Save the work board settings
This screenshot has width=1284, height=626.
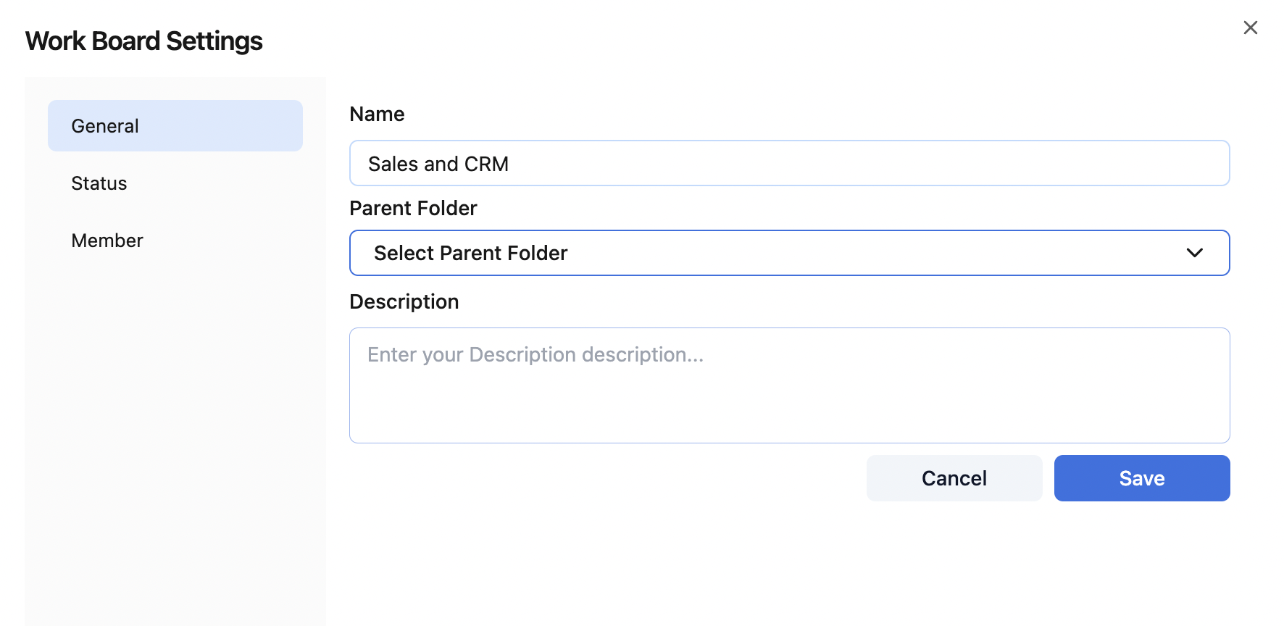pos(1141,478)
